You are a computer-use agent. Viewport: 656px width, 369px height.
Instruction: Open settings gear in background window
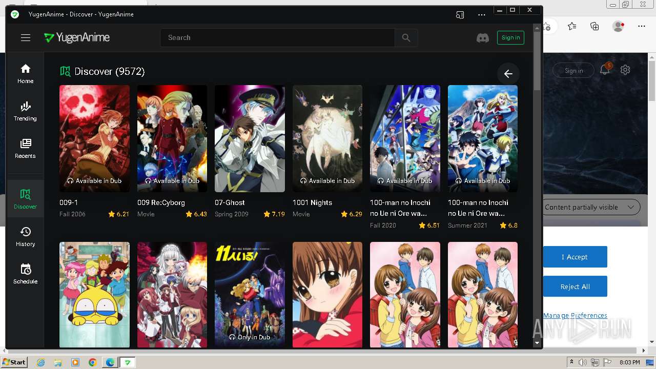(x=625, y=70)
